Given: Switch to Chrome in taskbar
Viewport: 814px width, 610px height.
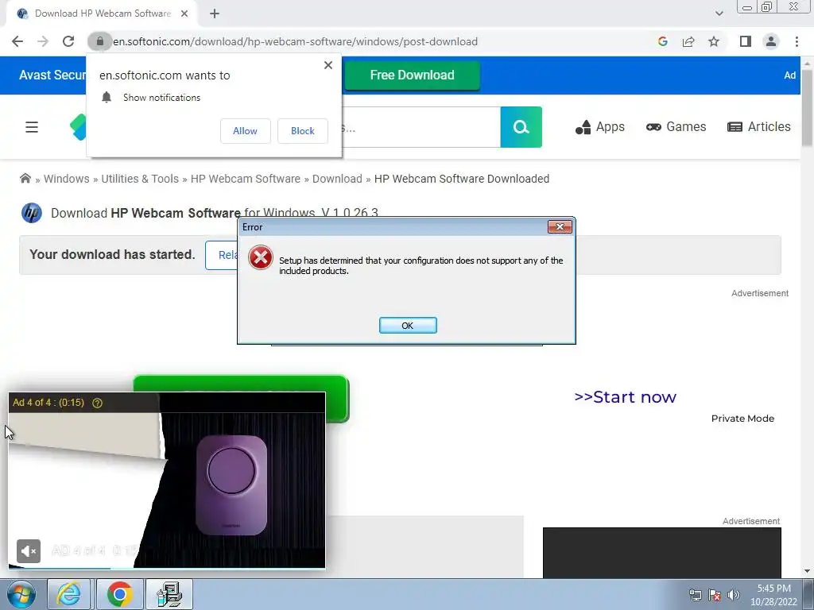Looking at the screenshot, I should (x=119, y=594).
